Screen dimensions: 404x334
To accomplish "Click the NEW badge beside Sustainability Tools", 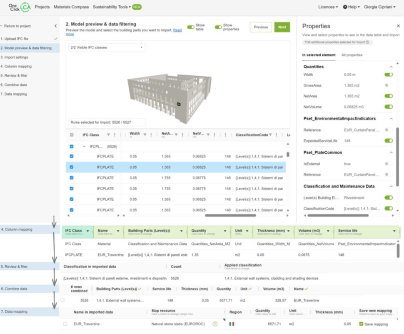I will tap(137, 7).
